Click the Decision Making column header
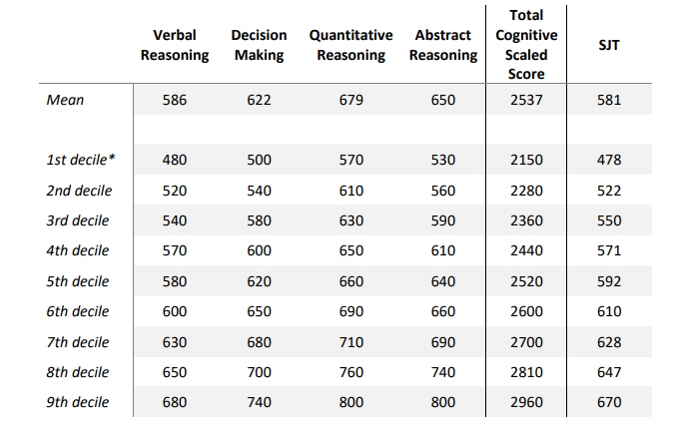This screenshot has height=426, width=679. click(x=259, y=45)
